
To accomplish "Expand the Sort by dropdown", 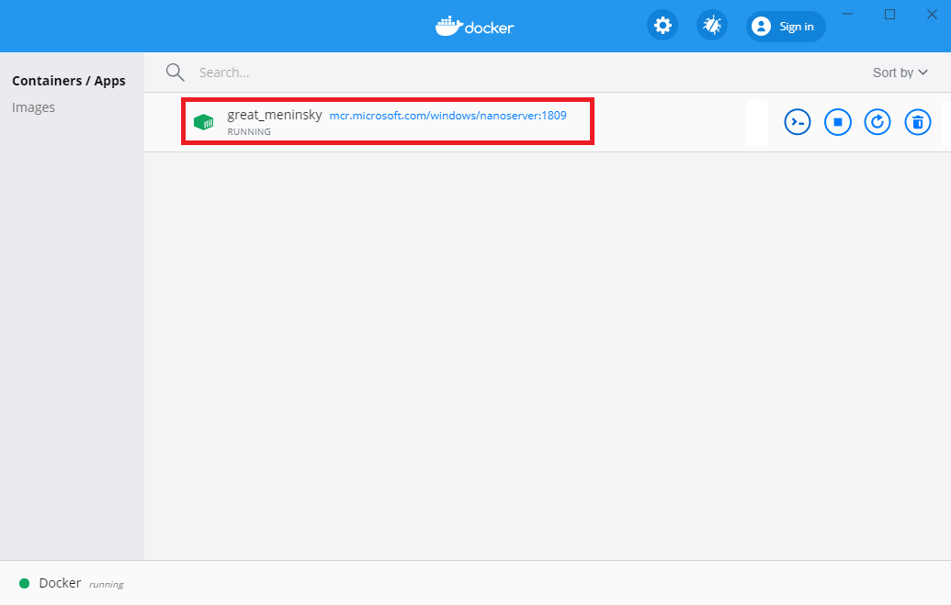I will [900, 73].
